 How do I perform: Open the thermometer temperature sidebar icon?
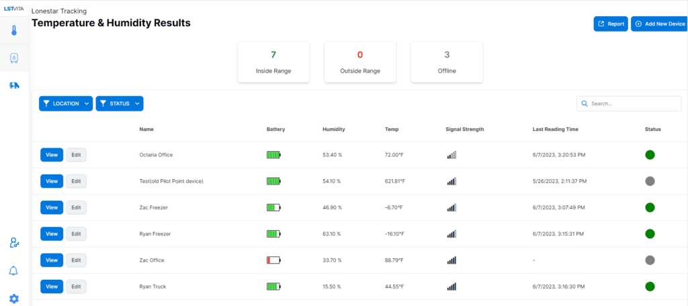14,31
